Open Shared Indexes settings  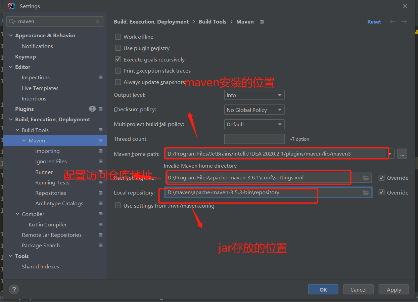40,266
